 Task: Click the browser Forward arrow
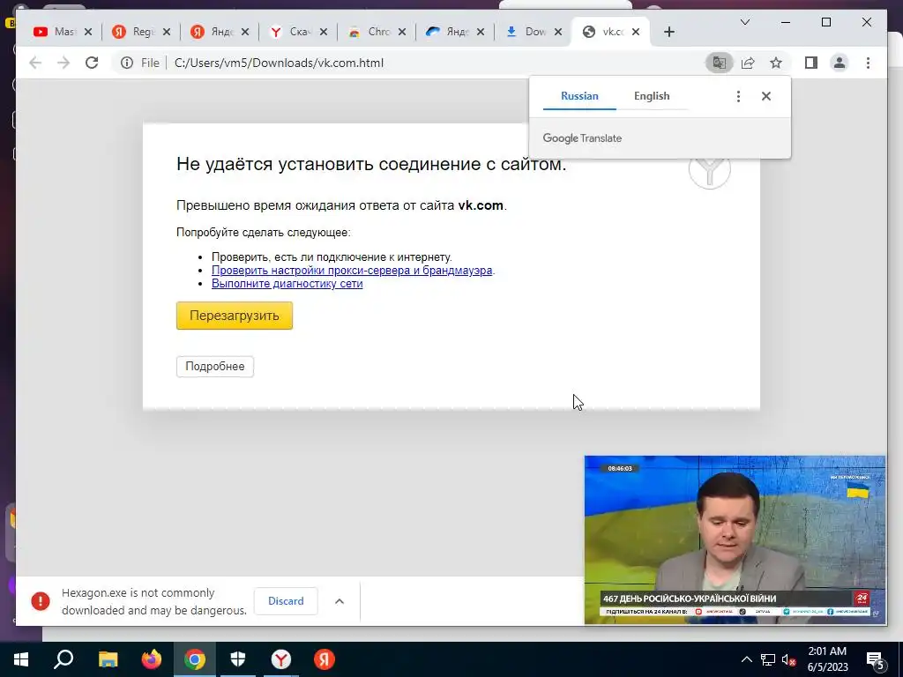(63, 63)
